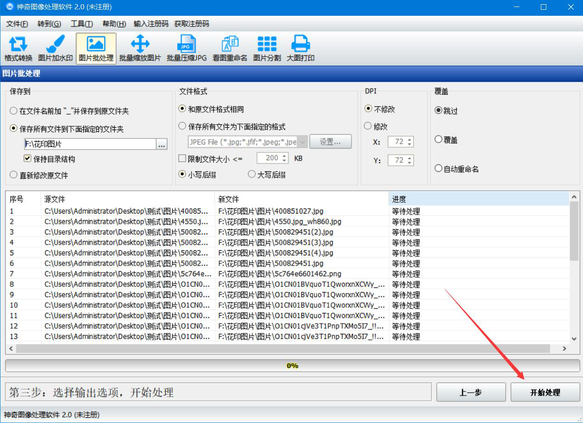Screen dimensions: 583x423
Task: Open the 格式转换 format conversion tool
Action: [19, 48]
